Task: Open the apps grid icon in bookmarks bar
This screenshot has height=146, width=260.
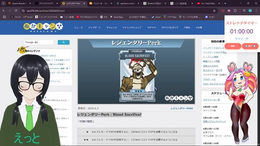Action: (x=4, y=17)
